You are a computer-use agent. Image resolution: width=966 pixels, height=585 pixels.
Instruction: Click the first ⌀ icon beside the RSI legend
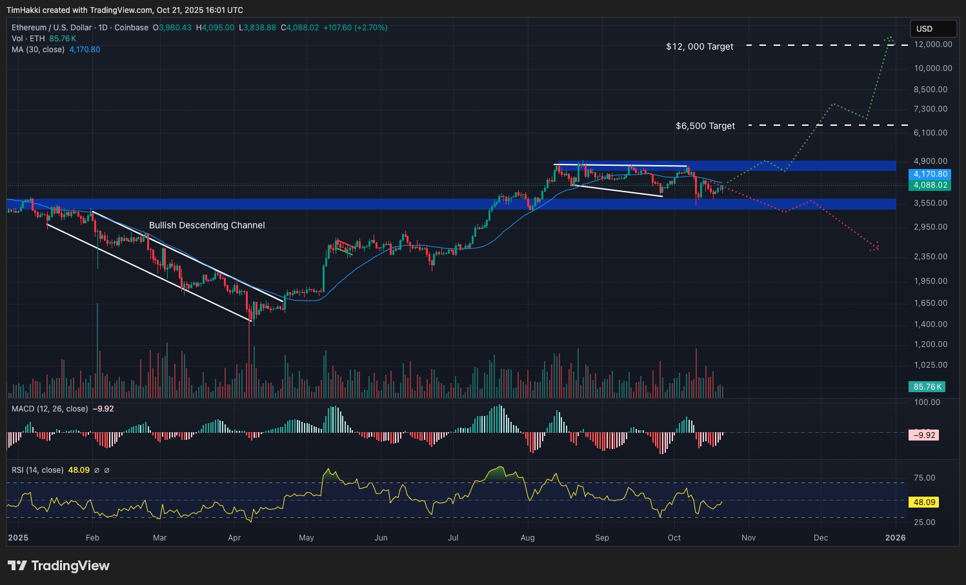(97, 470)
